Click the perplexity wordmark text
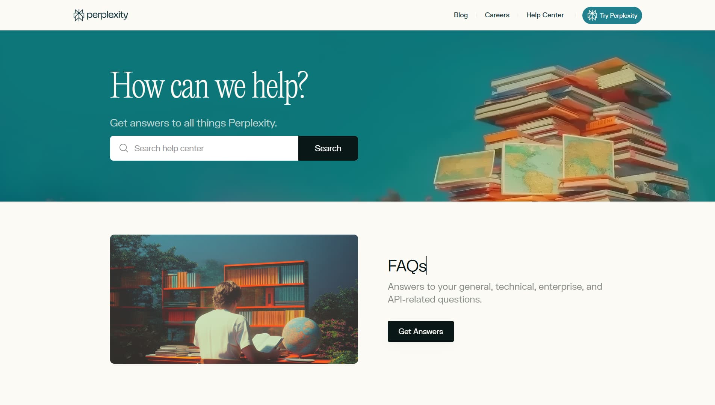This screenshot has width=715, height=405. pos(107,15)
